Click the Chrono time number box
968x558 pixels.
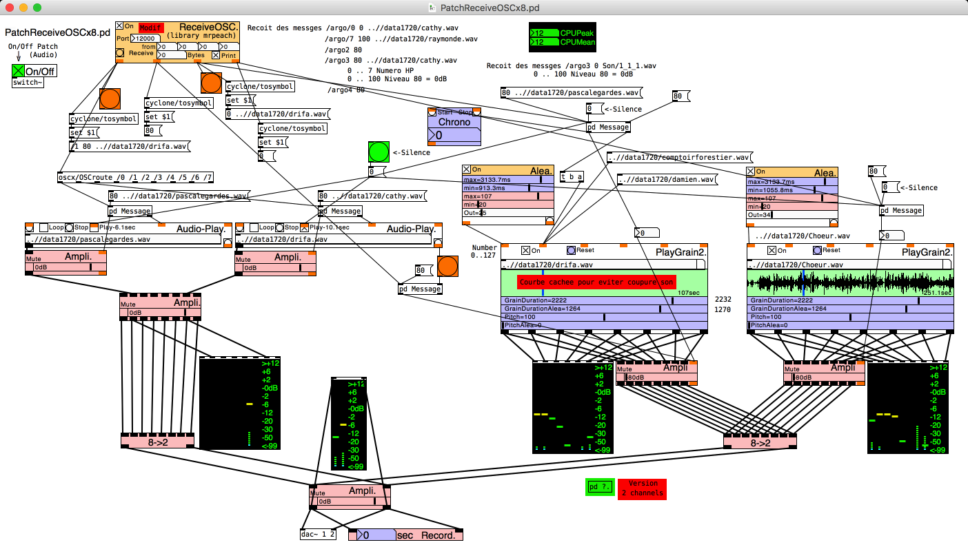point(455,136)
